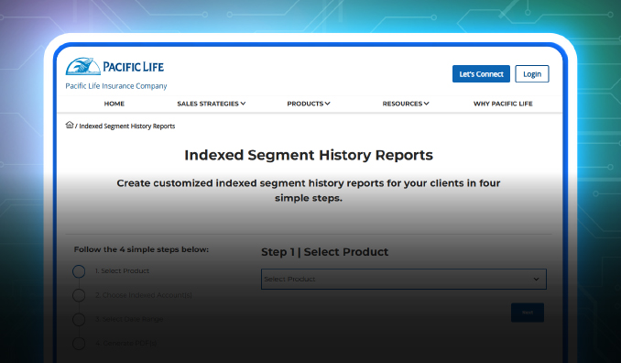Select step circle for 2. Choose Indexed Account(s)
This screenshot has width=621, height=363.
(79, 295)
